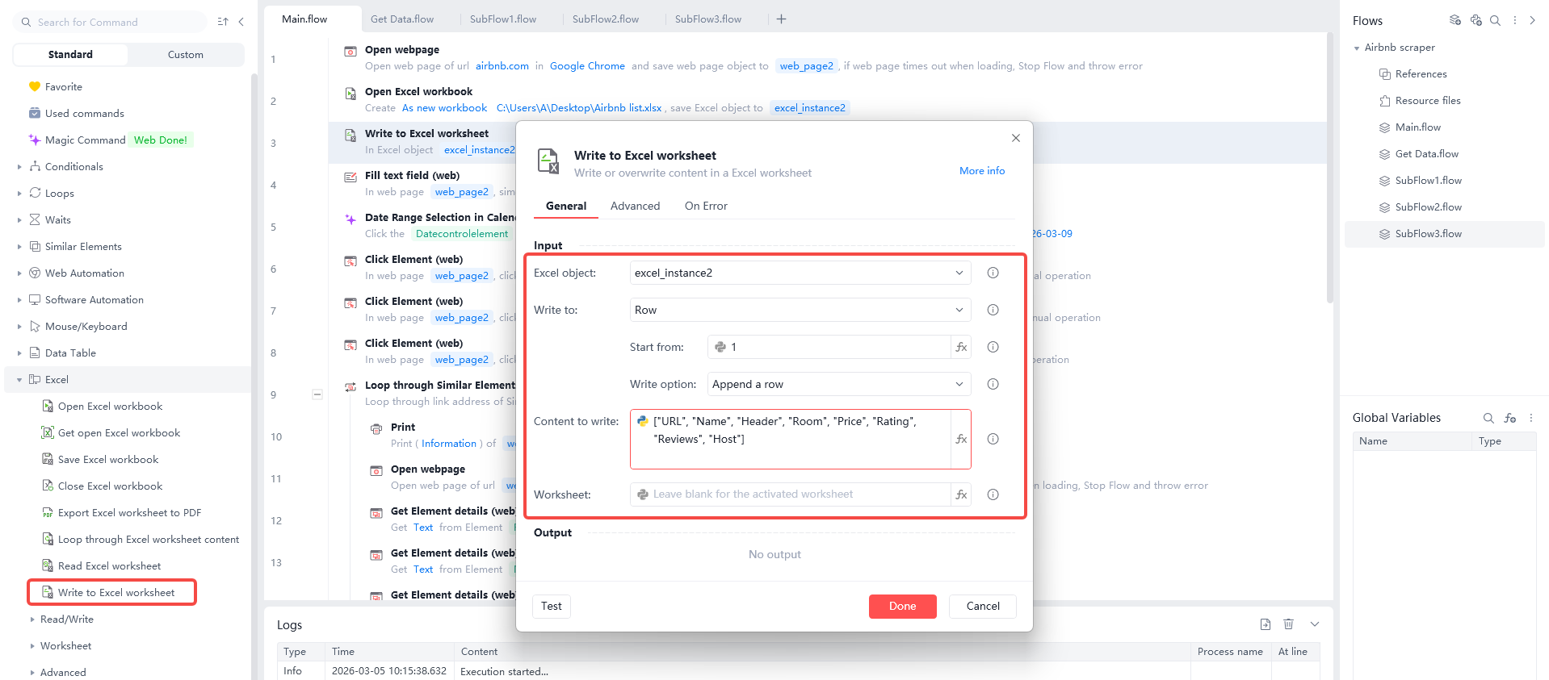Image resolution: width=1549 pixels, height=680 pixels.
Task: Click the Worksheet input field
Action: (x=790, y=494)
